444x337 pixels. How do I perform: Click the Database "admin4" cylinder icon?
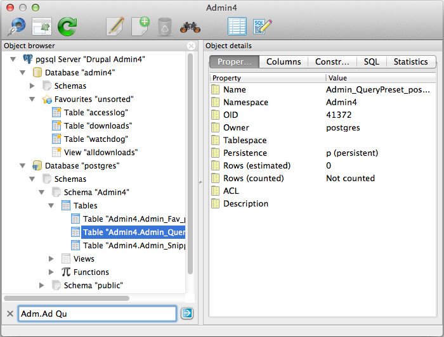pos(37,72)
